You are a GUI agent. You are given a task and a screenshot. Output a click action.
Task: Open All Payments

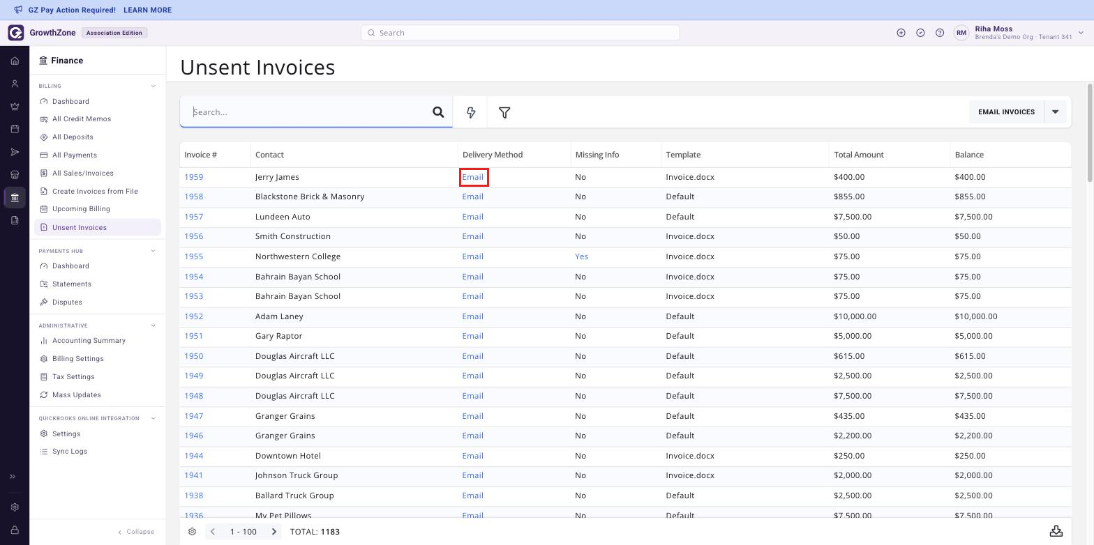pyautogui.click(x=75, y=155)
